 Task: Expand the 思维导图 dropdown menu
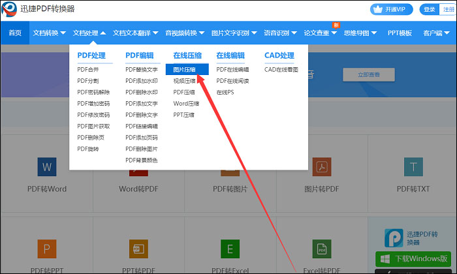click(360, 33)
